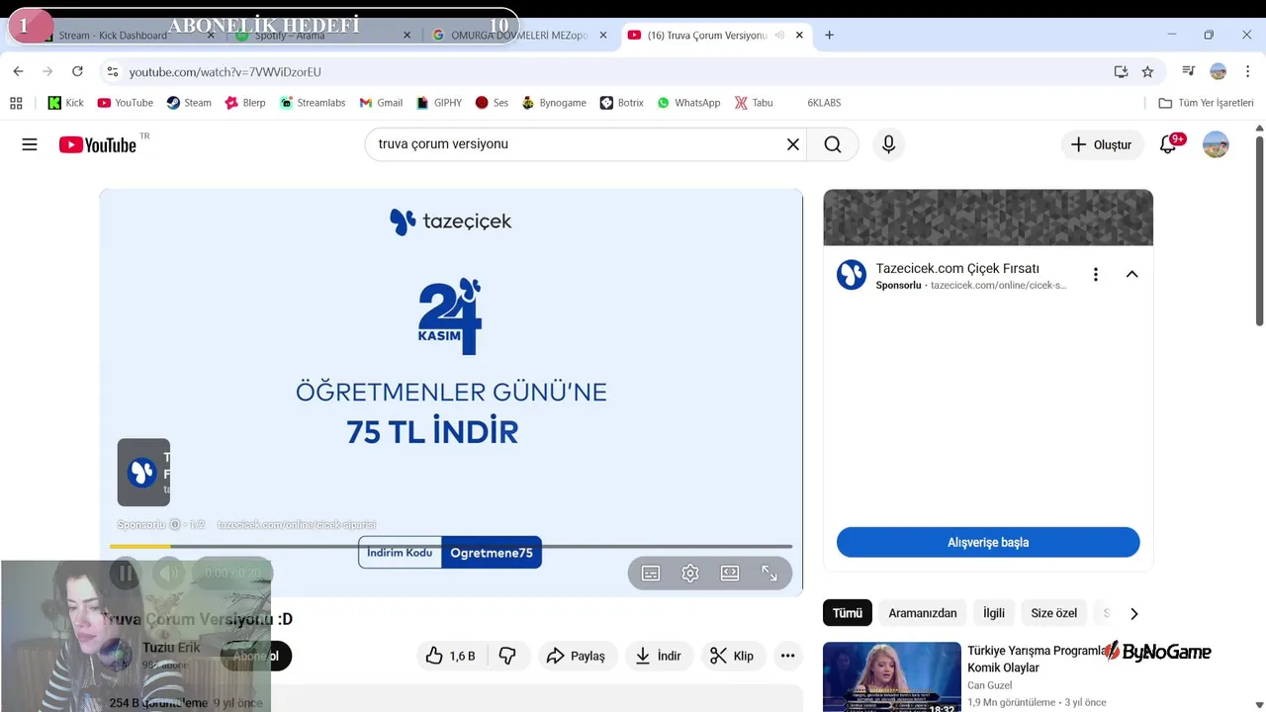The image size is (1266, 712).
Task: Bookmark this page with star icon
Action: pyautogui.click(x=1147, y=71)
